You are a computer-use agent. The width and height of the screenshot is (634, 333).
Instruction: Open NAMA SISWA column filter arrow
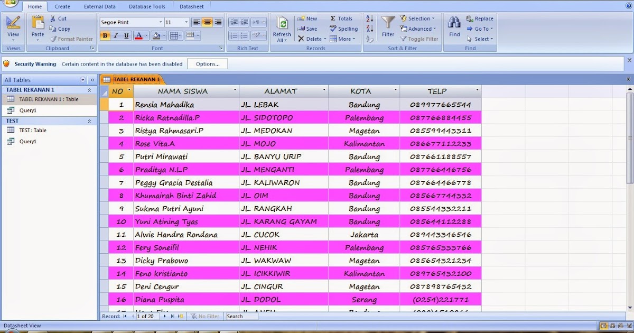pyautogui.click(x=235, y=91)
